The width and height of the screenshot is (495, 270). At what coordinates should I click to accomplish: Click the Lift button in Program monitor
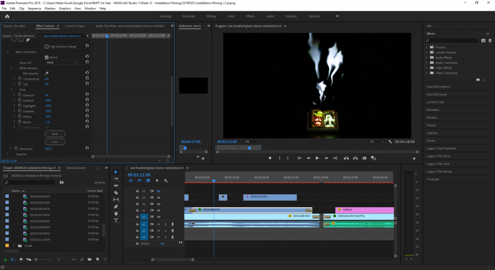(346, 158)
